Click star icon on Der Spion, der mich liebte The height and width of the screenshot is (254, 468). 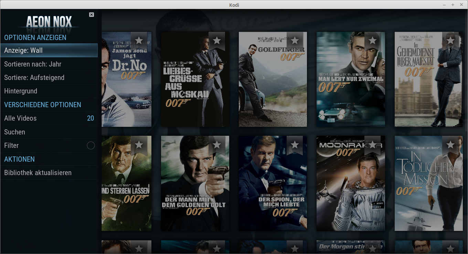295,145
